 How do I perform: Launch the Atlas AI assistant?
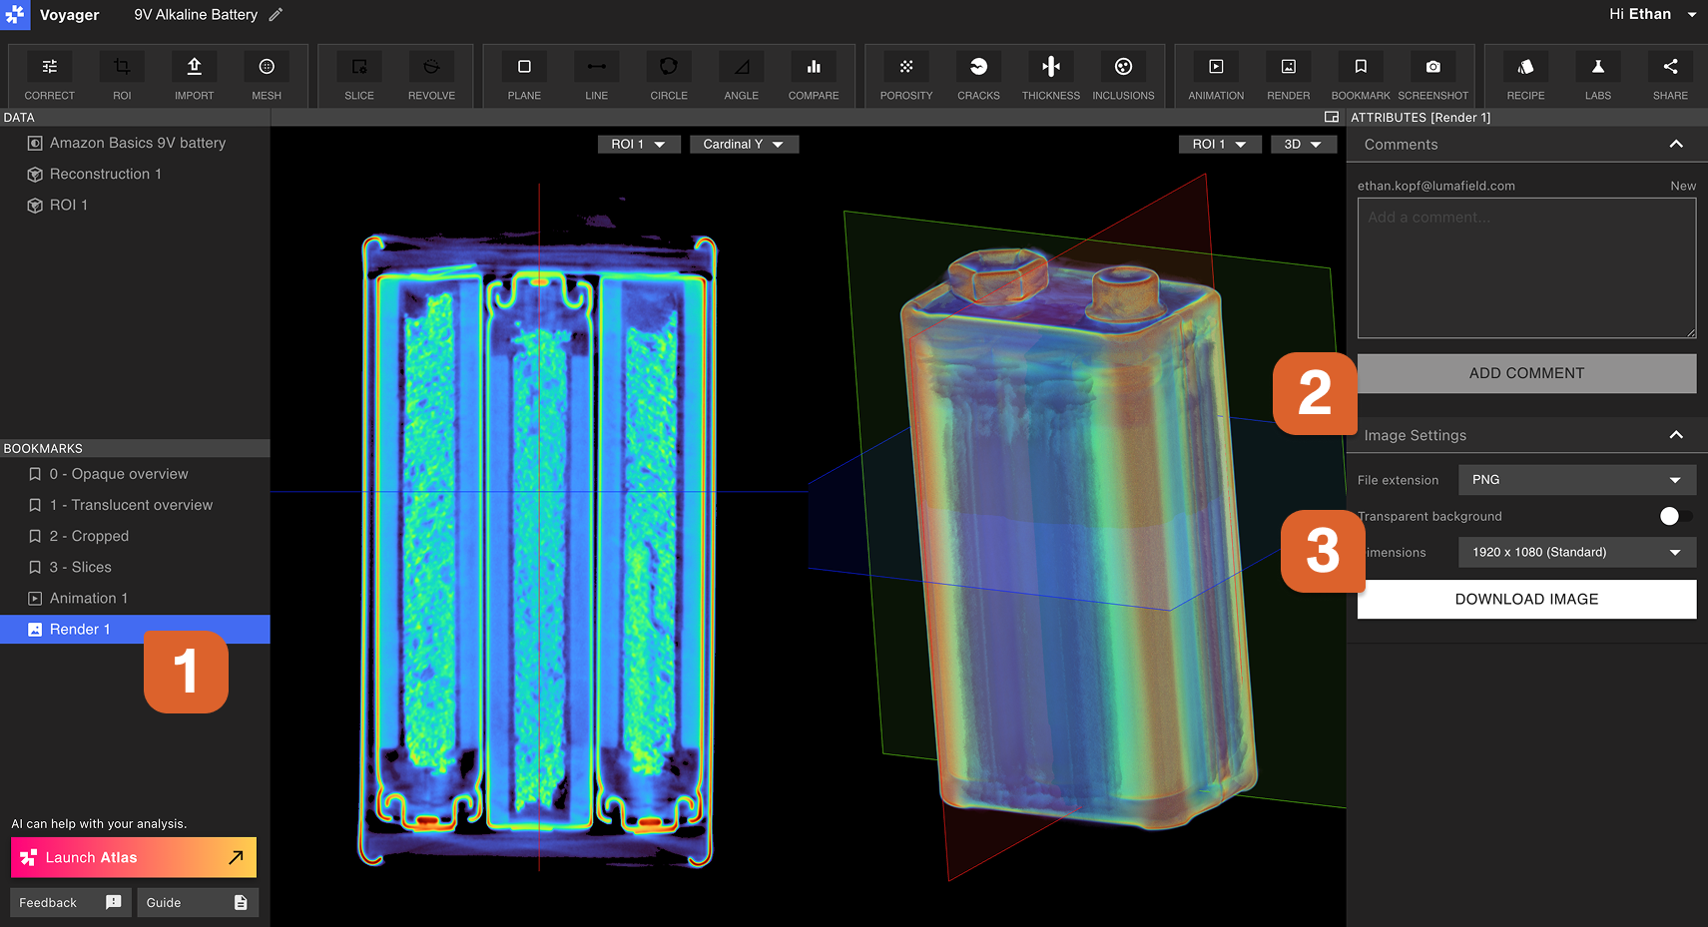134,857
